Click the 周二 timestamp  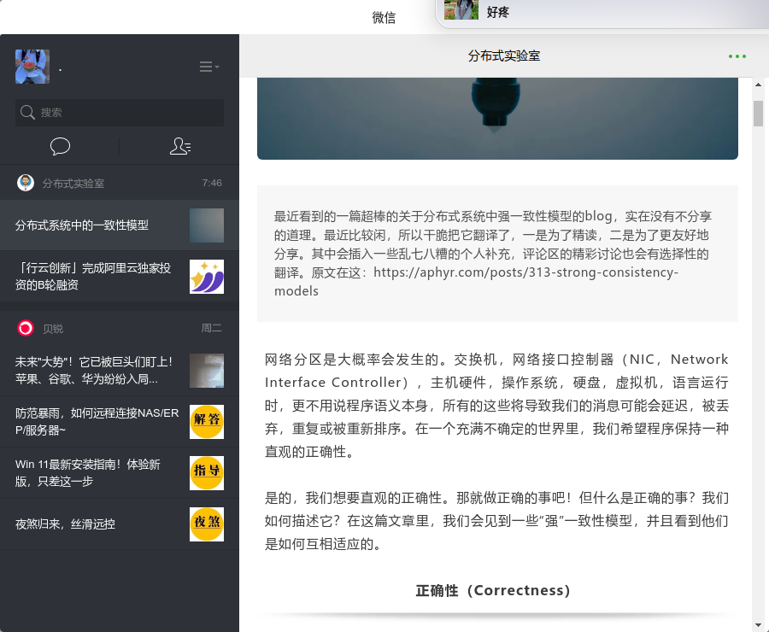click(x=211, y=328)
